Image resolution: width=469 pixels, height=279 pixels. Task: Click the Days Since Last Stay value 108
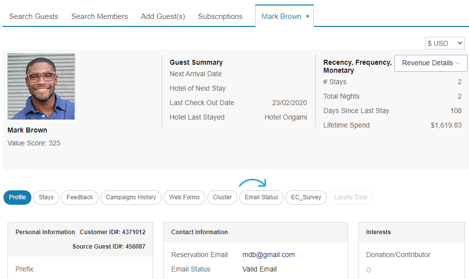click(456, 111)
